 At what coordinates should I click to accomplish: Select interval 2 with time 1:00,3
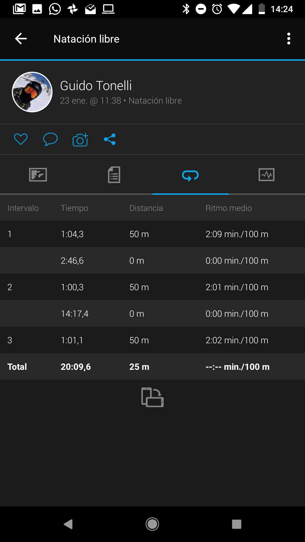point(152,287)
